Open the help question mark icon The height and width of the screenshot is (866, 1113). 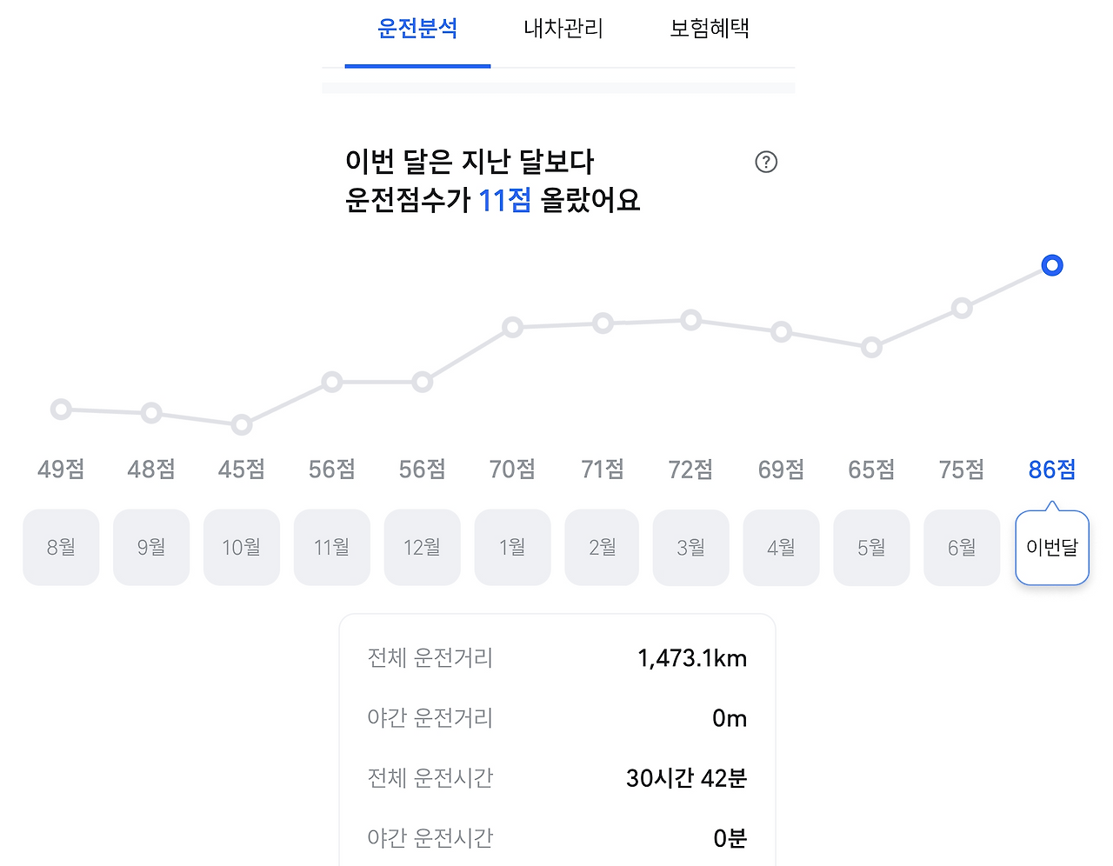tap(765, 163)
